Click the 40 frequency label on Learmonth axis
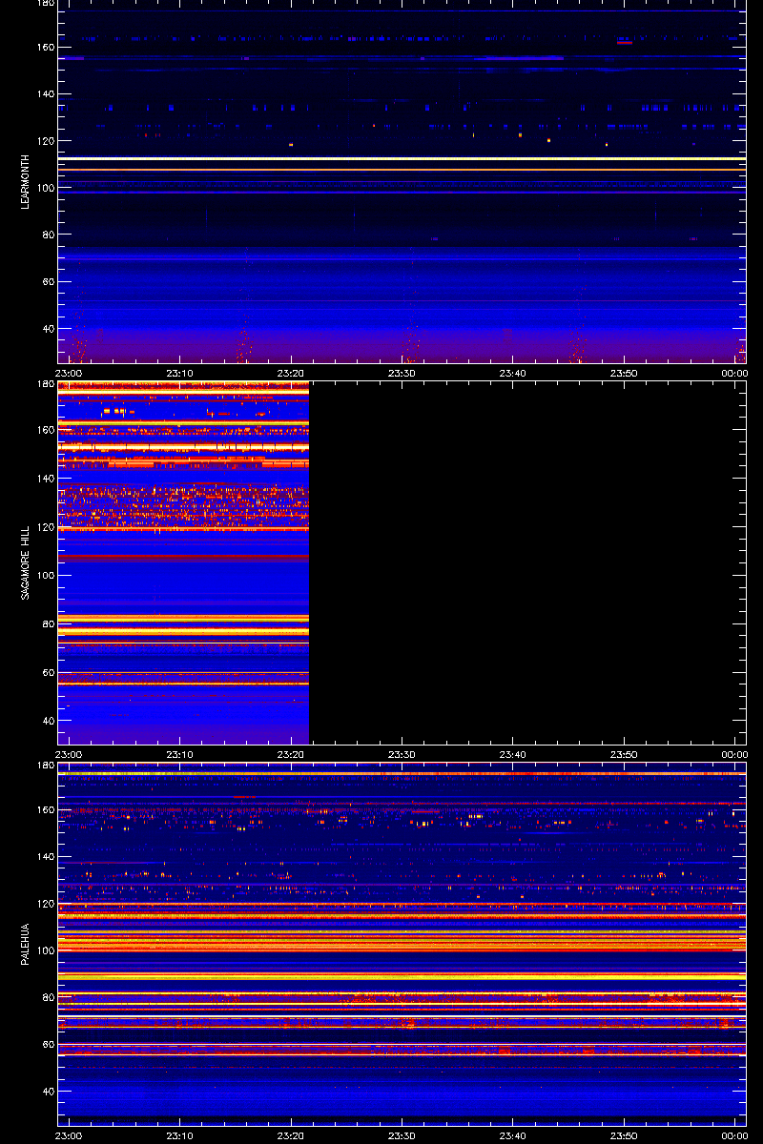 click(49, 329)
